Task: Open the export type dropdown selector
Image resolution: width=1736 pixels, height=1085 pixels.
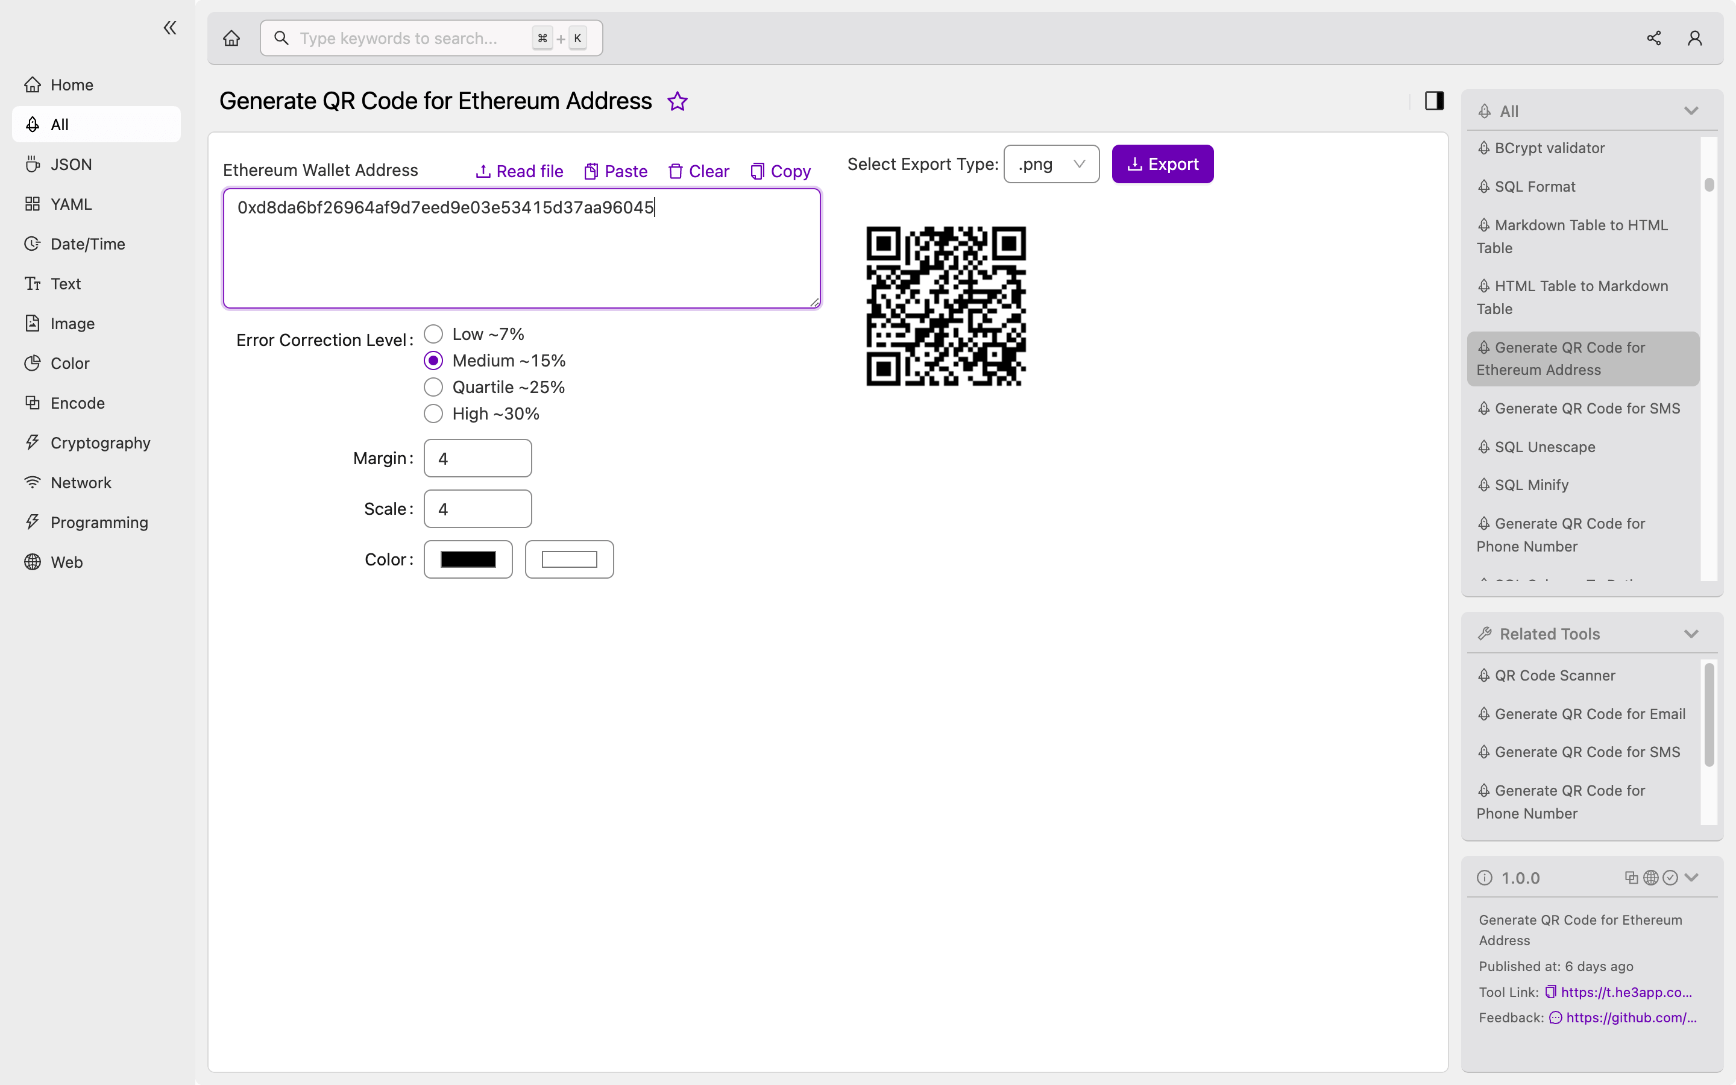Action: pyautogui.click(x=1051, y=164)
